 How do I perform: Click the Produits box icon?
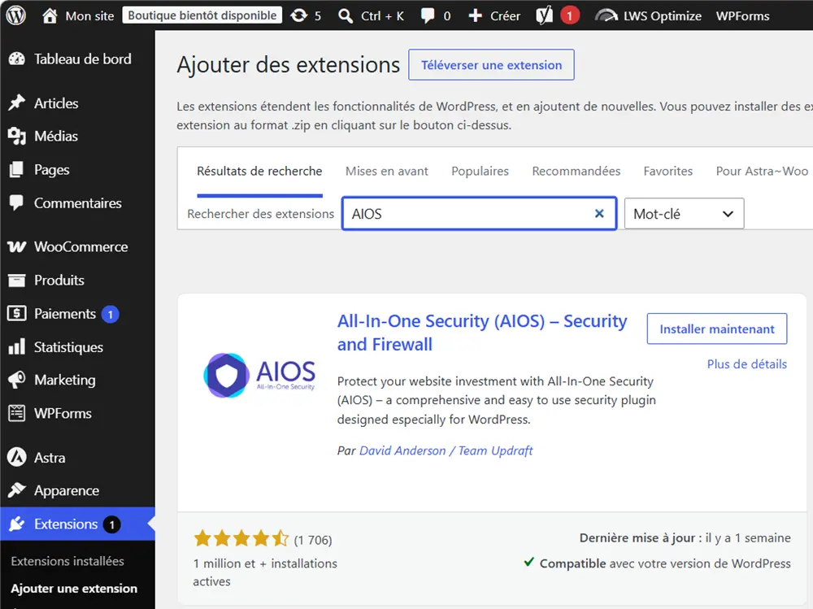[16, 281]
